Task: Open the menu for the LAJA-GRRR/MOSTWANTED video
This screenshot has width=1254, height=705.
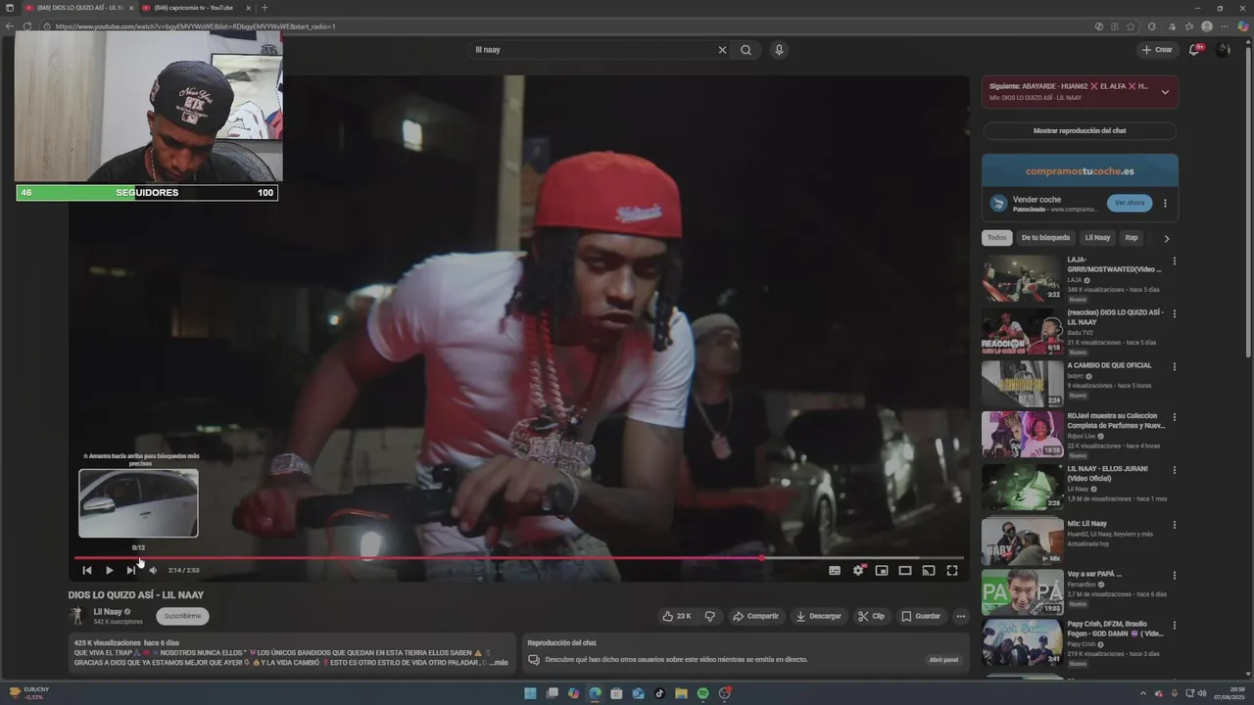Action: coord(1174,261)
